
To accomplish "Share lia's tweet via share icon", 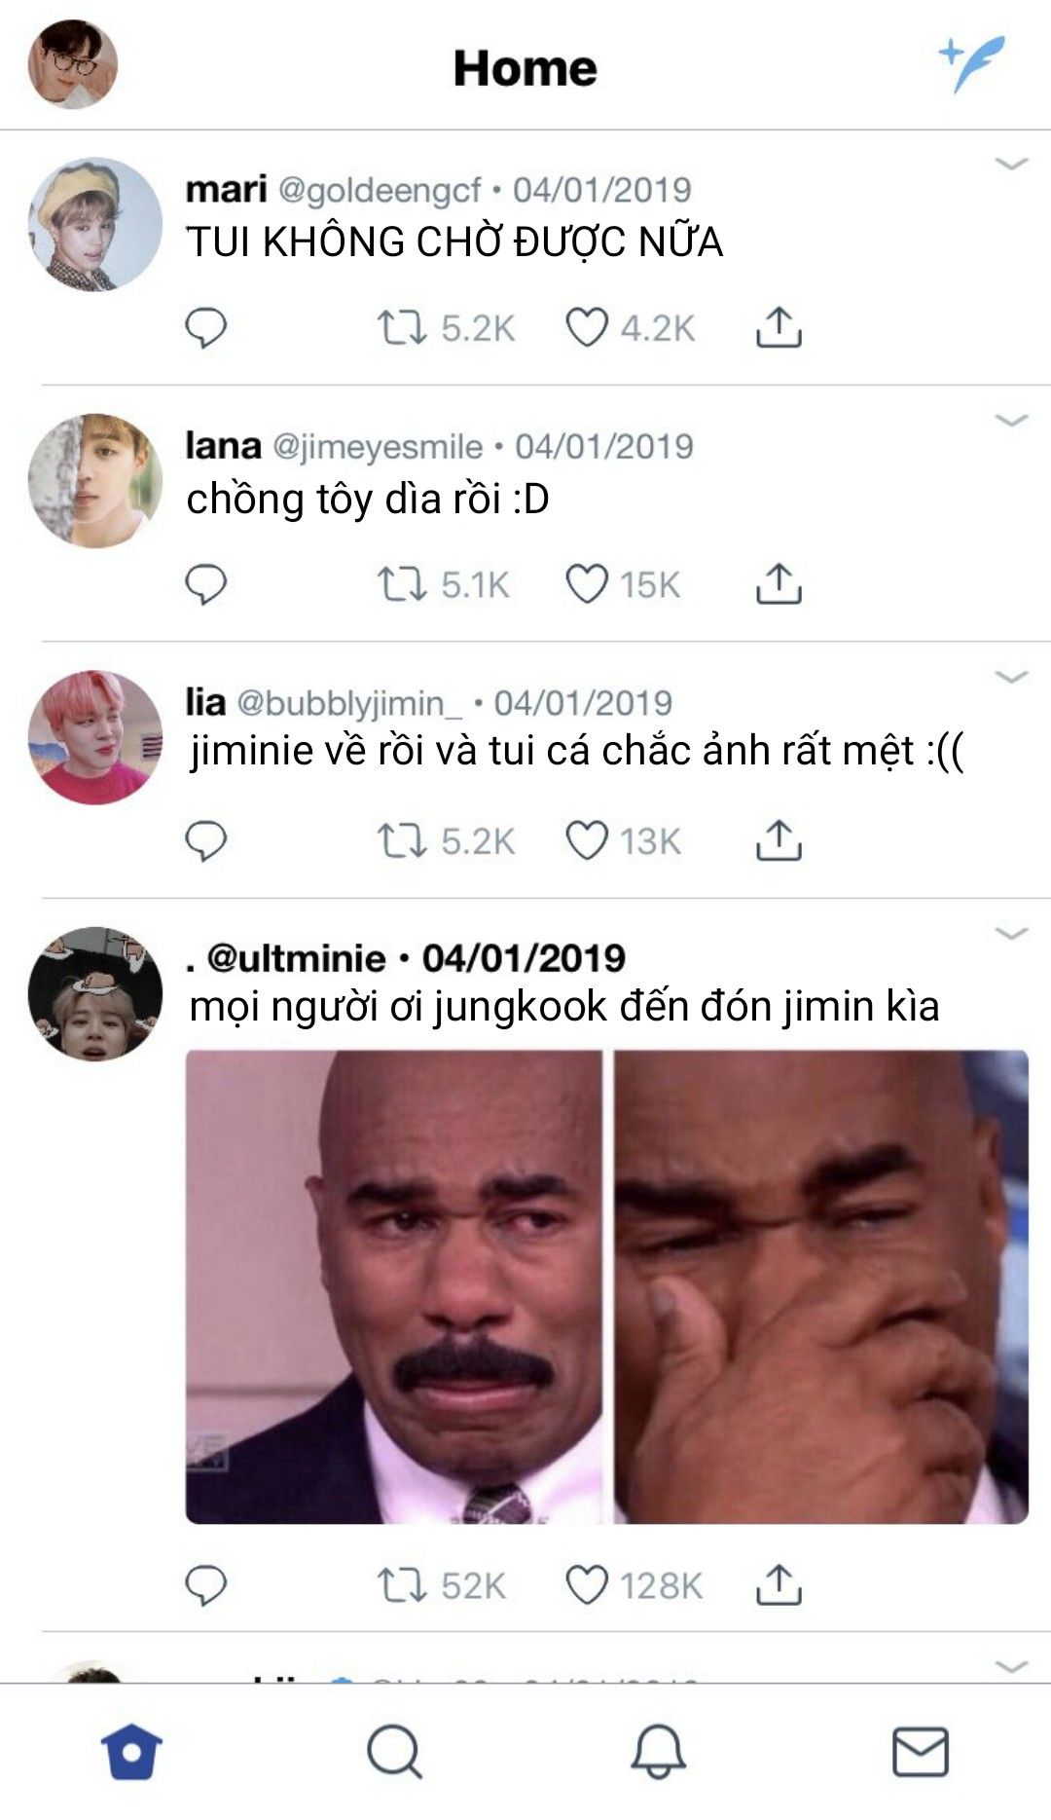I will [779, 840].
